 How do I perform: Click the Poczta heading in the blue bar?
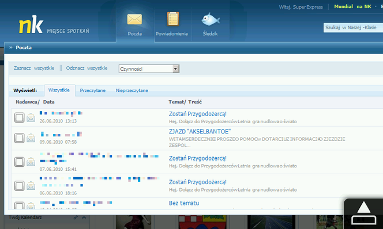(24, 48)
